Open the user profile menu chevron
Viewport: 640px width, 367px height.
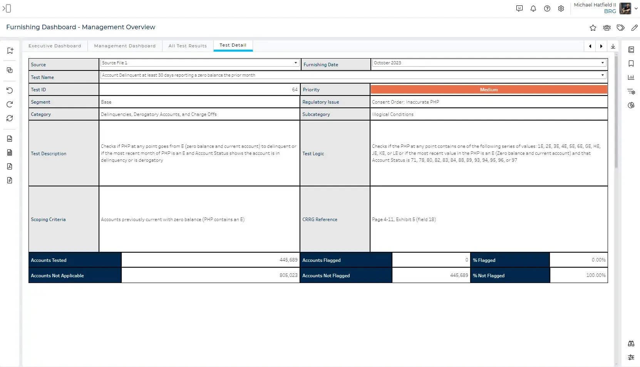click(x=636, y=8)
